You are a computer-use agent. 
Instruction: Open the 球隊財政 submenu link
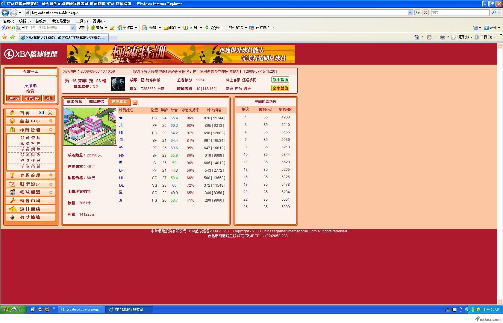point(31,155)
